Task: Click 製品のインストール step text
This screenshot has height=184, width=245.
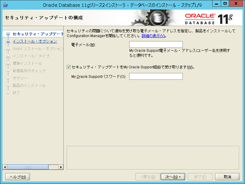Action: [29, 86]
